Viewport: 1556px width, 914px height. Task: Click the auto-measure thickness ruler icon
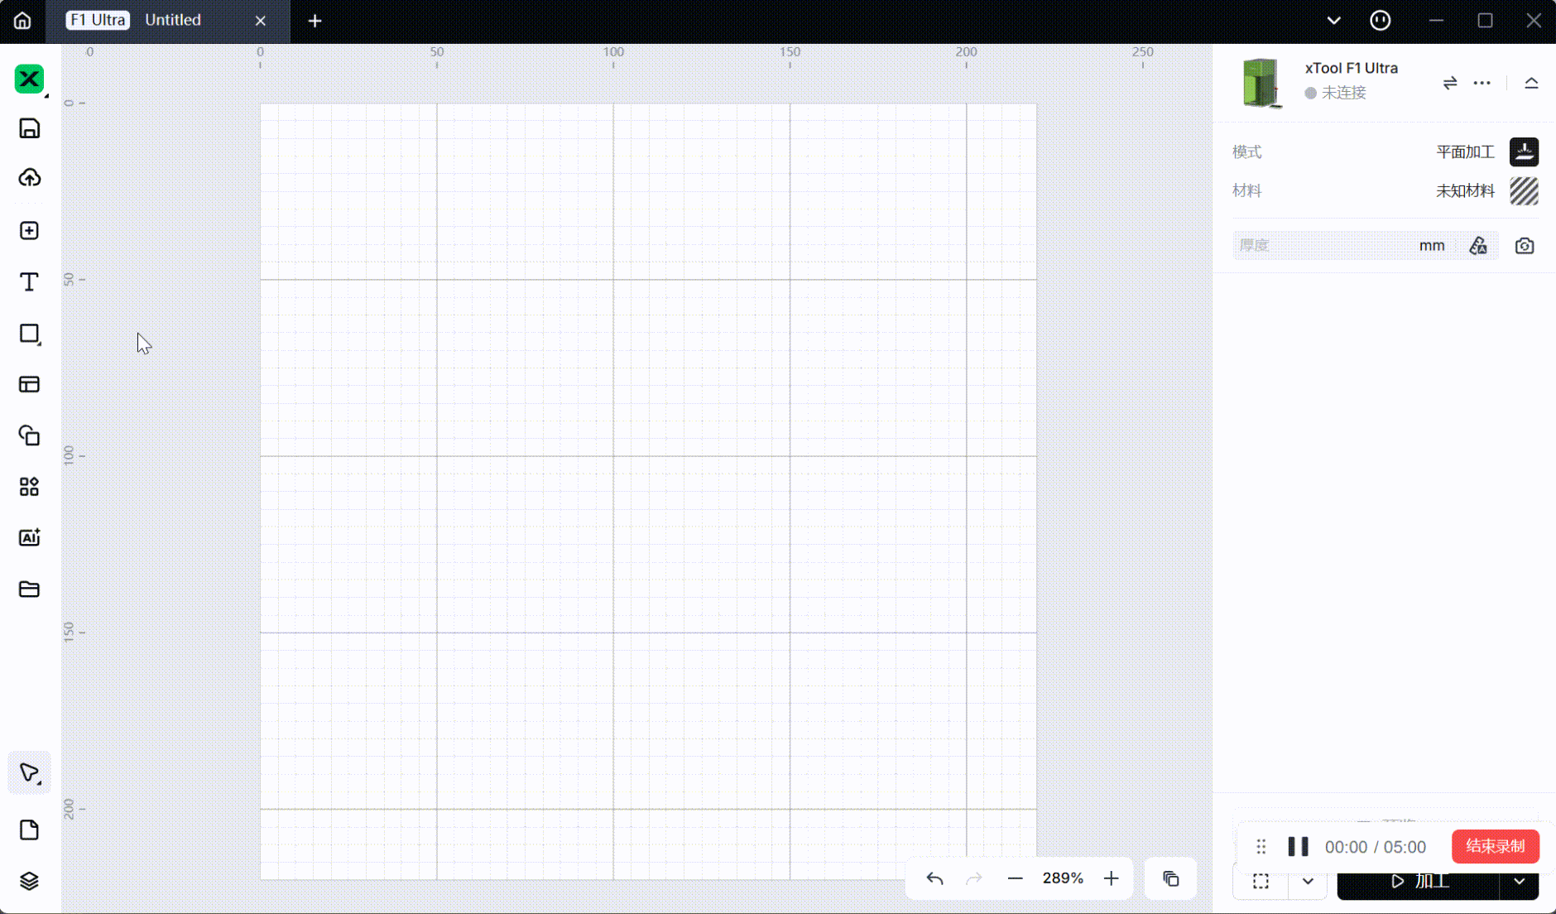[1478, 245]
